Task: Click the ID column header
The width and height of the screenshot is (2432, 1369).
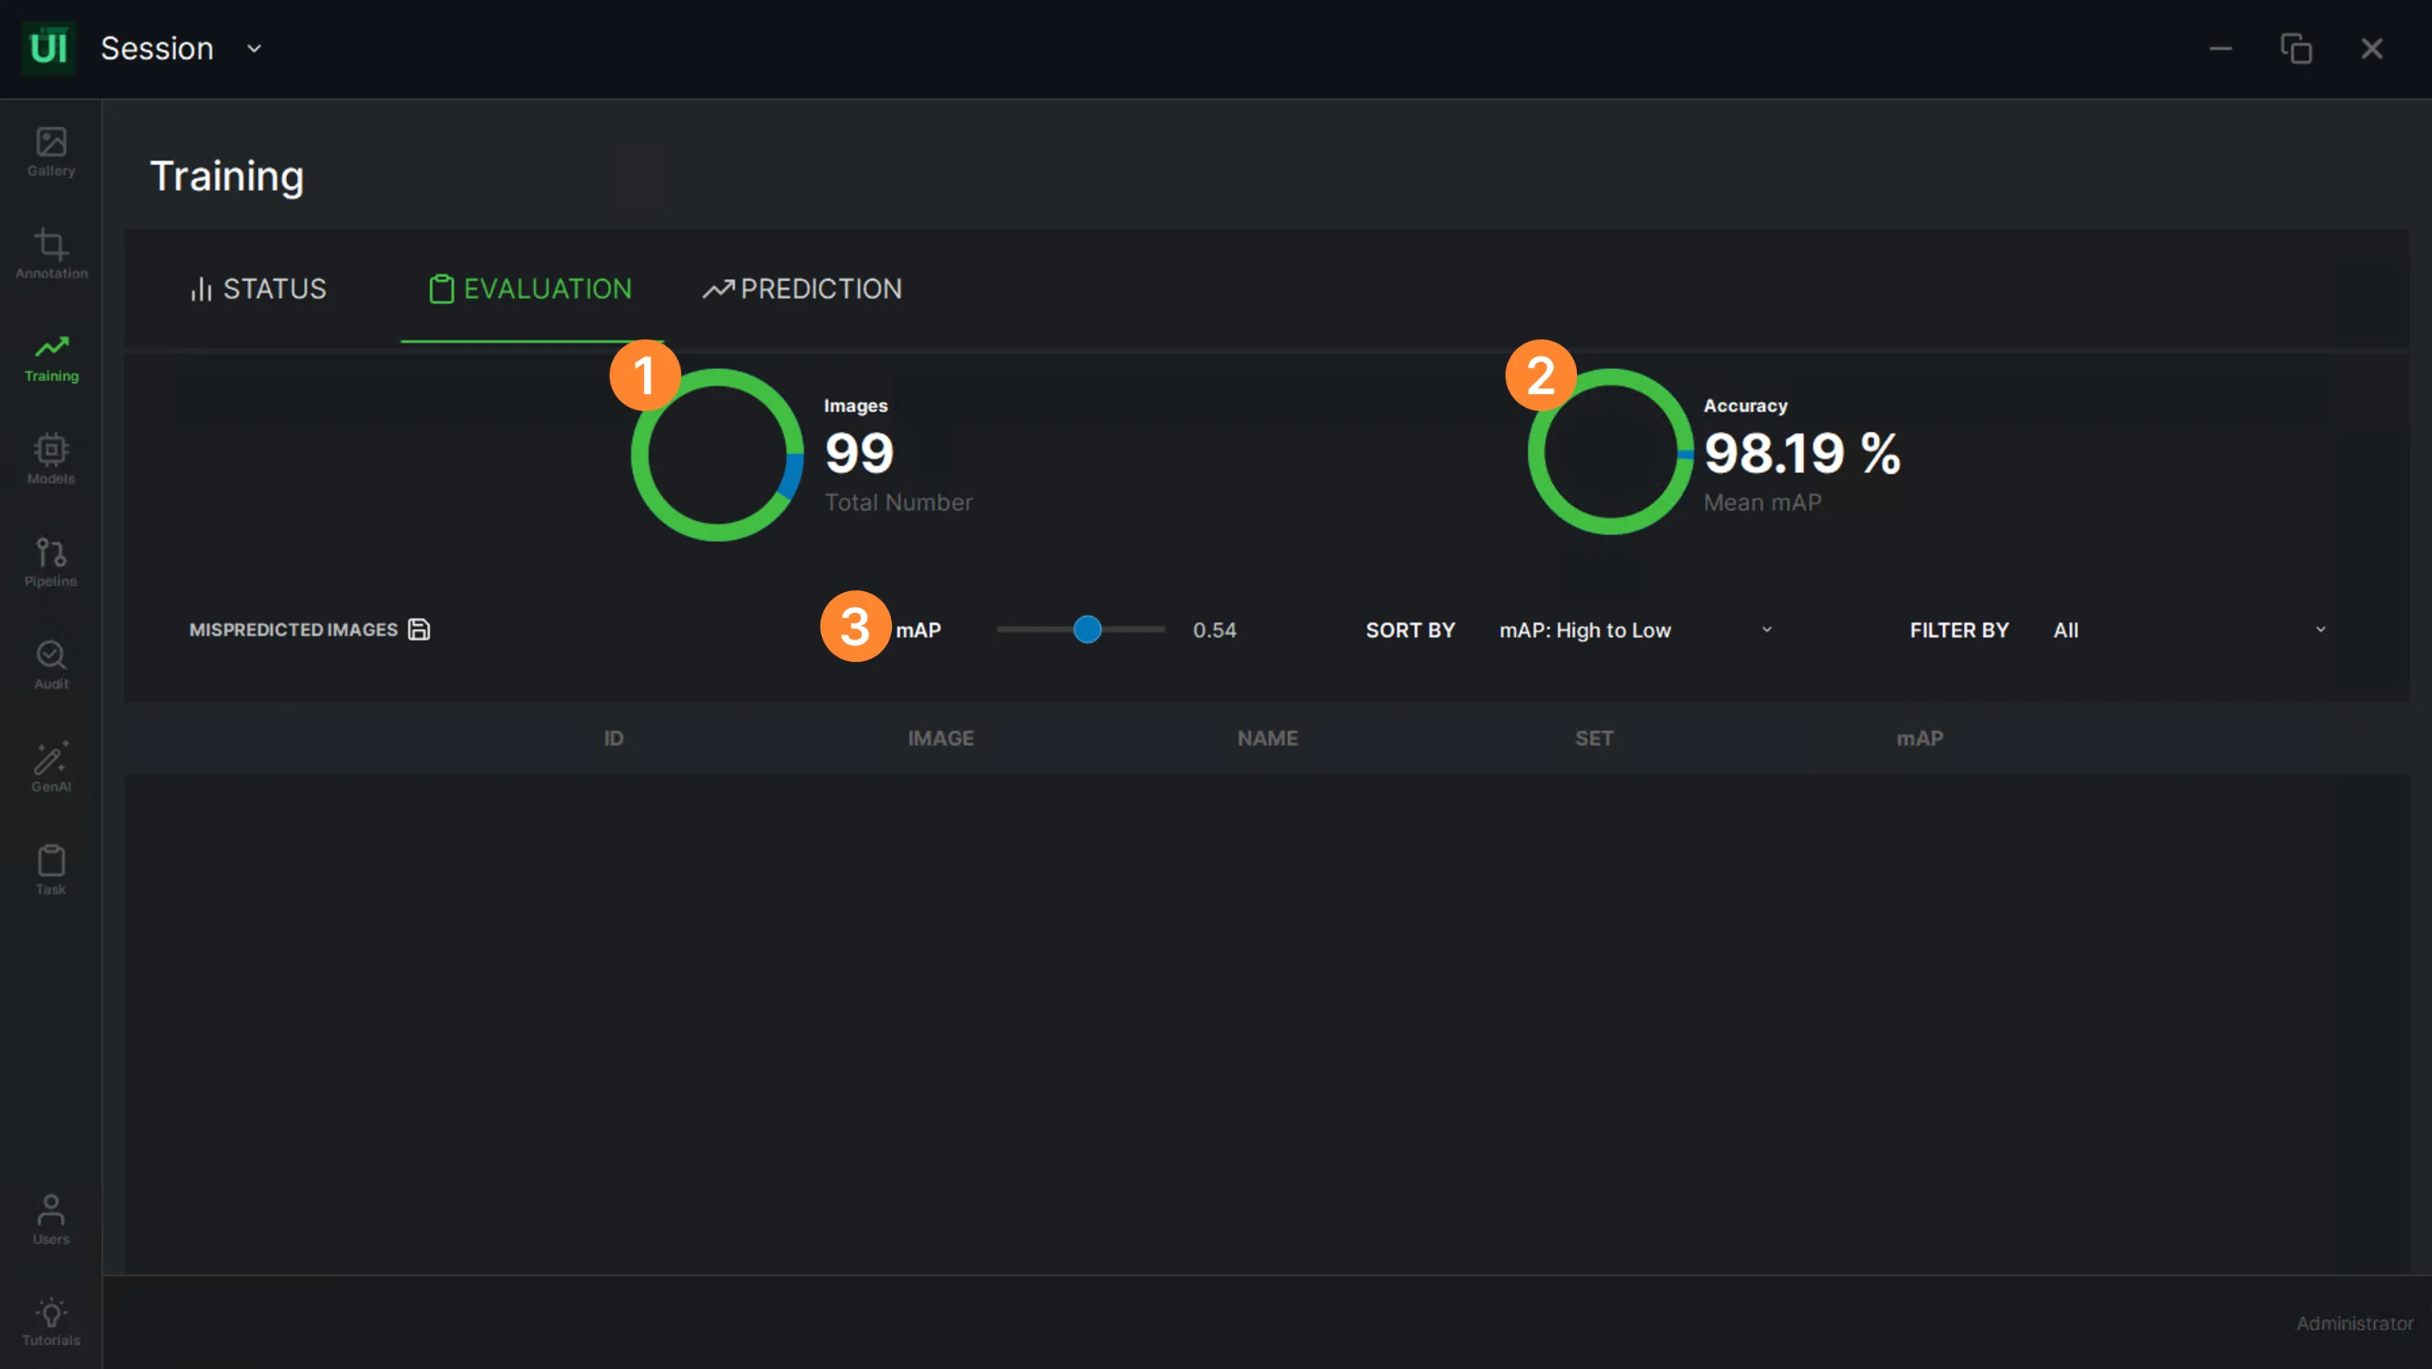Action: [614, 738]
